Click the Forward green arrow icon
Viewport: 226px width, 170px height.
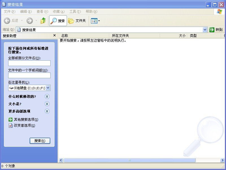[x=30, y=21]
